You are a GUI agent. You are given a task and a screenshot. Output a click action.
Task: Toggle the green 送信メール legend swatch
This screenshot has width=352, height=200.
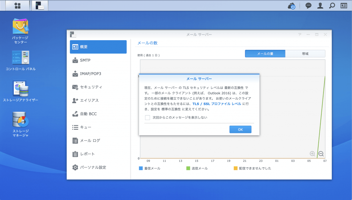click(x=188, y=168)
